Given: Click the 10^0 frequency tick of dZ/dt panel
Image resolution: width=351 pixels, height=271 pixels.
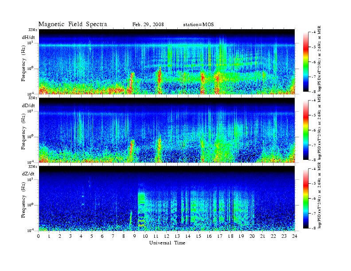Looking at the screenshot, I should (x=30, y=205).
